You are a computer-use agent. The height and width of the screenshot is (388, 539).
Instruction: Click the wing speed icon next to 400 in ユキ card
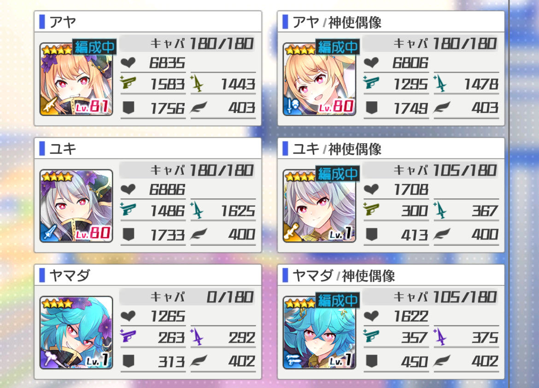pyautogui.click(x=199, y=234)
